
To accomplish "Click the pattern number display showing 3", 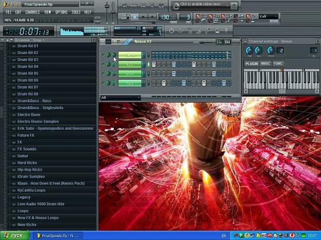I will 185,17.
